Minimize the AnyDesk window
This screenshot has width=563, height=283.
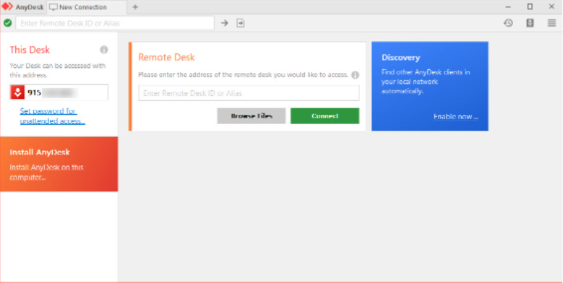(x=508, y=6)
